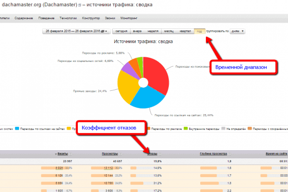Open the Мониторинг menu
288x192 pixels.
point(129,18)
